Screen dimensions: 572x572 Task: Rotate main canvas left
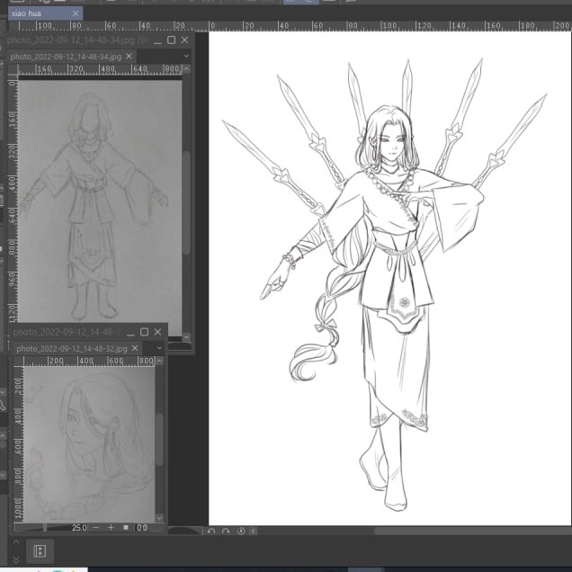pos(211,532)
